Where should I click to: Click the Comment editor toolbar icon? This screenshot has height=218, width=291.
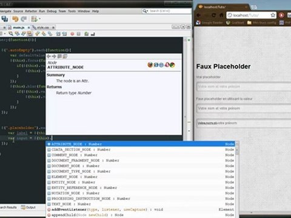(x=87, y=34)
